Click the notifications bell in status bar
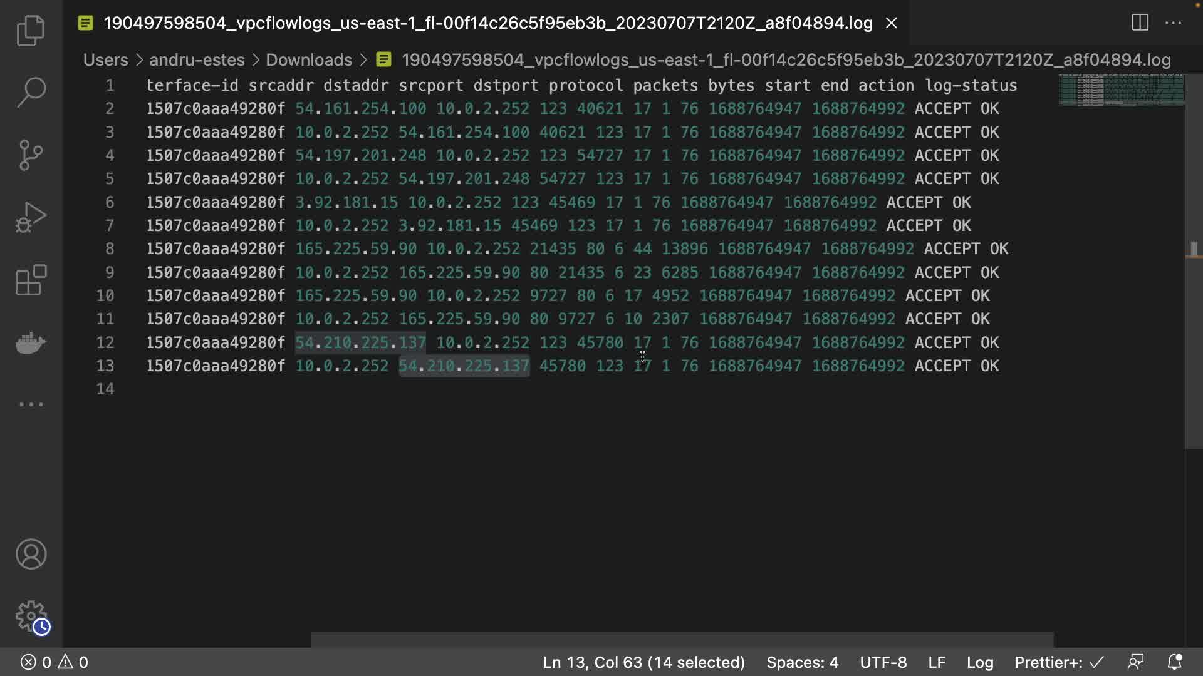Viewport: 1203px width, 676px height. pos(1175,662)
